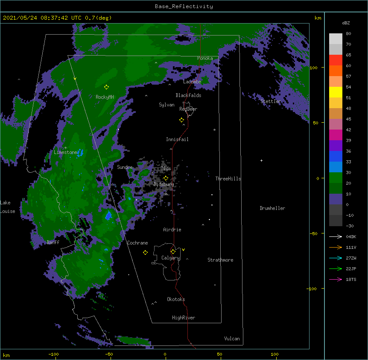This screenshot has width=368, height=360.
Task: Select the Lacombe label on the map
Action: tap(192, 82)
